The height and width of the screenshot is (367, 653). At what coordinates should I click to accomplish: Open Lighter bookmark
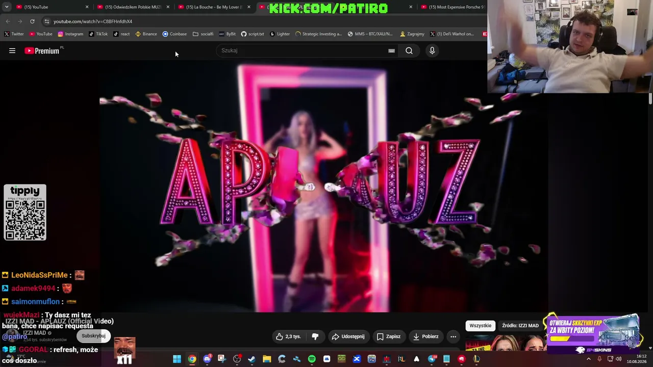coord(280,34)
